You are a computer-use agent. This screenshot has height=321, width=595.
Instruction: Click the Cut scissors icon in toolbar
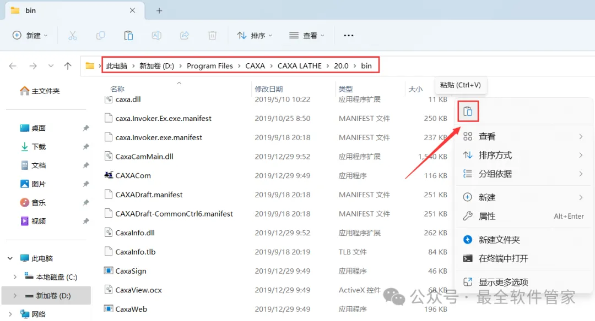coord(73,36)
